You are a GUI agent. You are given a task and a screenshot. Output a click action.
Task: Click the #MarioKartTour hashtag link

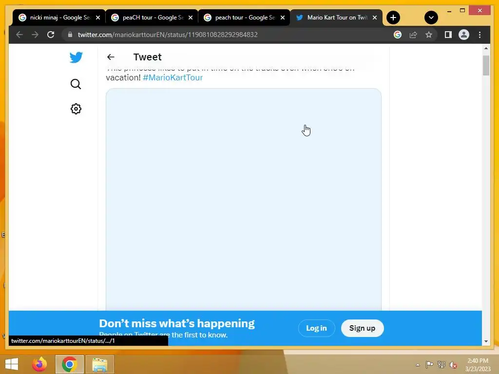tap(173, 77)
